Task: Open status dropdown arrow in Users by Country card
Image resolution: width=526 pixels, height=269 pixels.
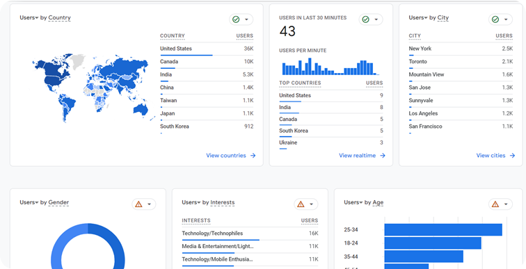Action: click(x=246, y=19)
